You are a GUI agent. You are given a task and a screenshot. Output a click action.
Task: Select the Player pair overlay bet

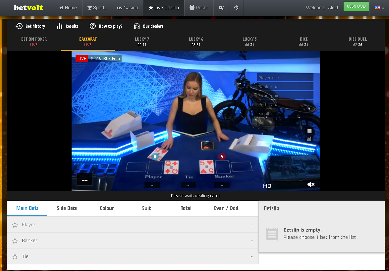coord(285,78)
